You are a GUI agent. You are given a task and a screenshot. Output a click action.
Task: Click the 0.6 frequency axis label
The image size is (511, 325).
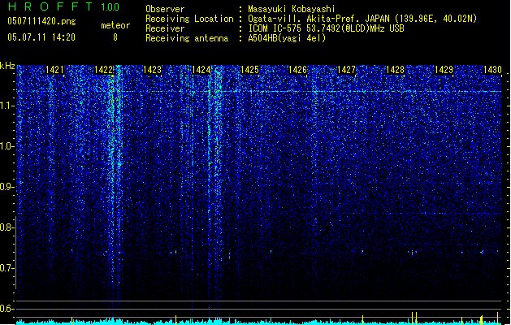(x=7, y=309)
